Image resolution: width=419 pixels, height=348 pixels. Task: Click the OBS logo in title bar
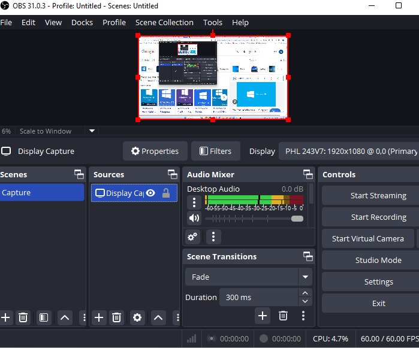pyautogui.click(x=5, y=5)
